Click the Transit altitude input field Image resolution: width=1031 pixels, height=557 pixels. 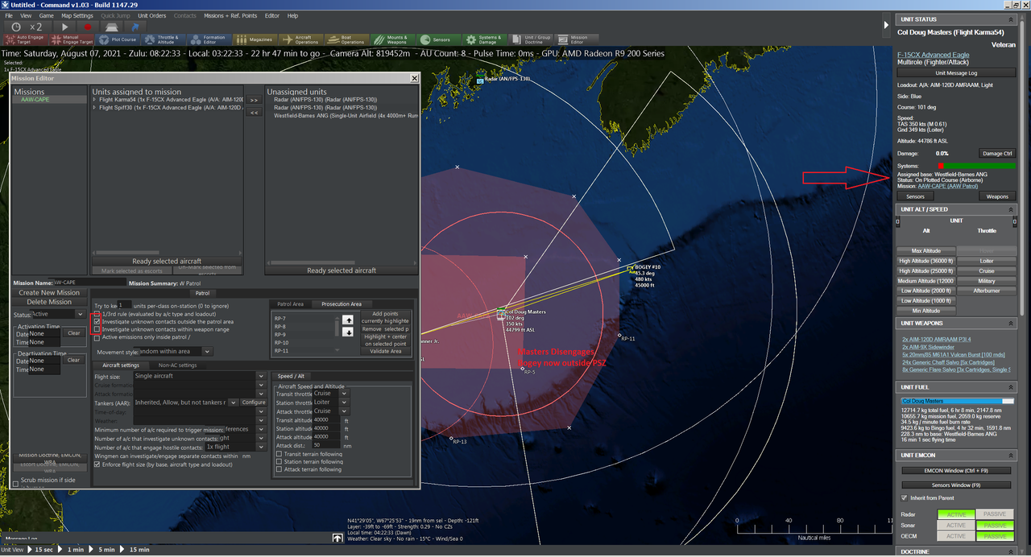(325, 420)
